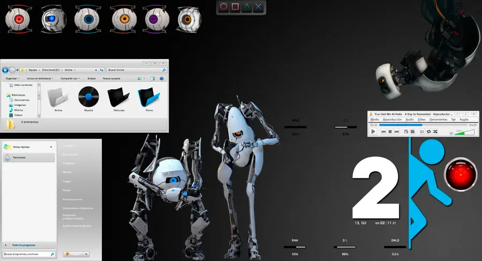Open the Peliculas black folder
This screenshot has width=482, height=261.
[x=119, y=99]
